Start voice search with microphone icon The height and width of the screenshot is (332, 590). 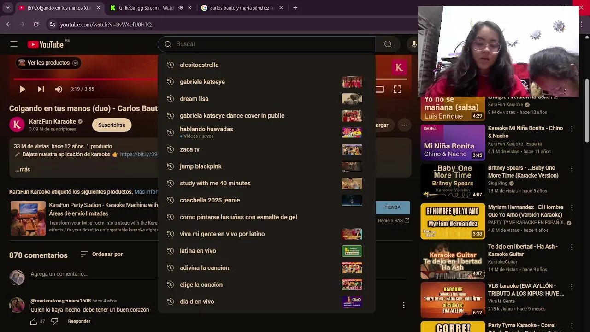(413, 44)
